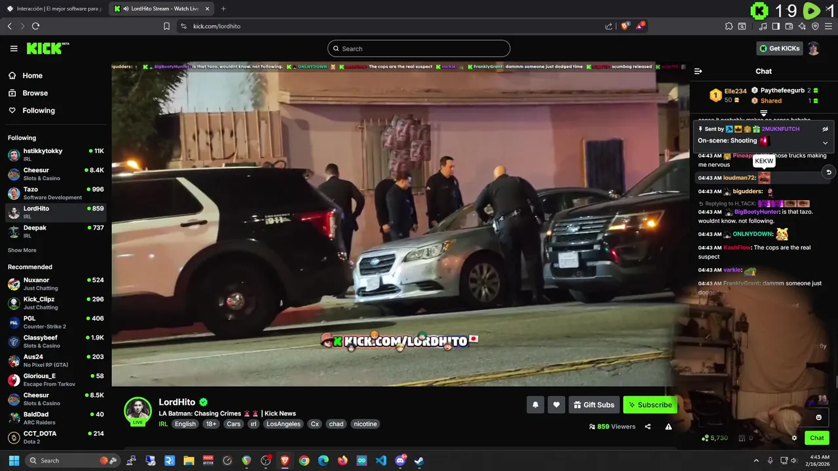Select the Cars tag
The image size is (838, 471).
pos(234,424)
